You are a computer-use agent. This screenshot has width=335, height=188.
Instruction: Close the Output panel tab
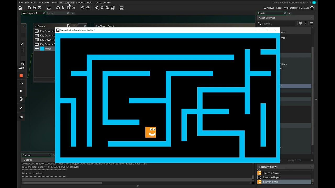pyautogui.click(x=49, y=155)
